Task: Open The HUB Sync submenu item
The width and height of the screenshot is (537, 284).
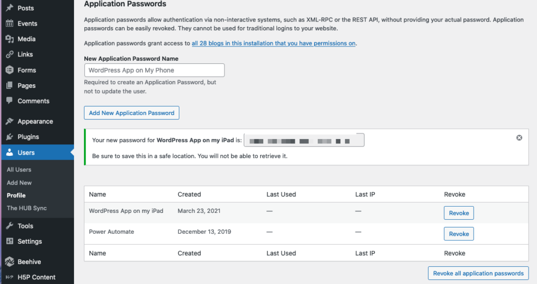Action: click(27, 208)
